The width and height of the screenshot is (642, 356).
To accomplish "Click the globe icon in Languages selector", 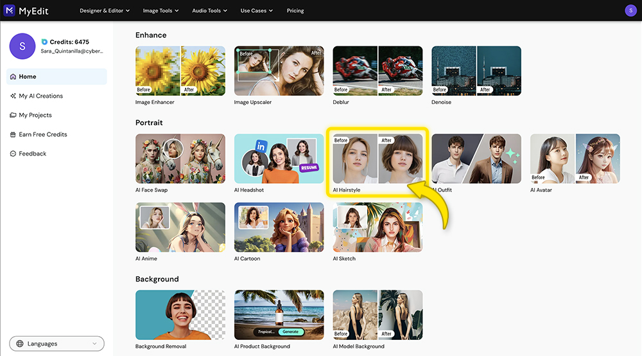I will (x=20, y=344).
